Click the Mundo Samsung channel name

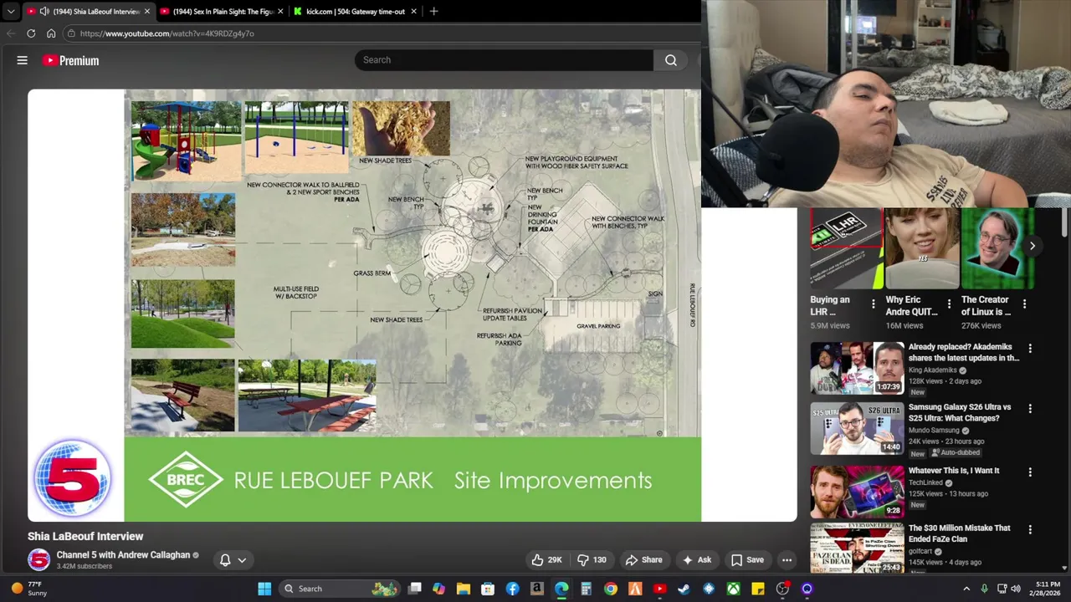[x=934, y=431]
